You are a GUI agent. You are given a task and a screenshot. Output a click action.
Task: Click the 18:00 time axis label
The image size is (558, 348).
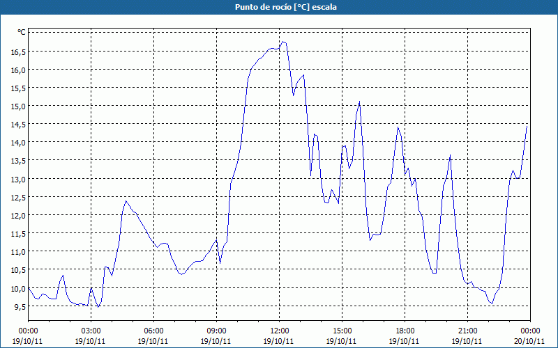405,331
